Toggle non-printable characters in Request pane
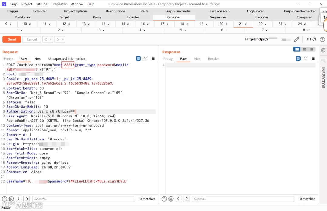327x211 pixels. tap(146, 58)
